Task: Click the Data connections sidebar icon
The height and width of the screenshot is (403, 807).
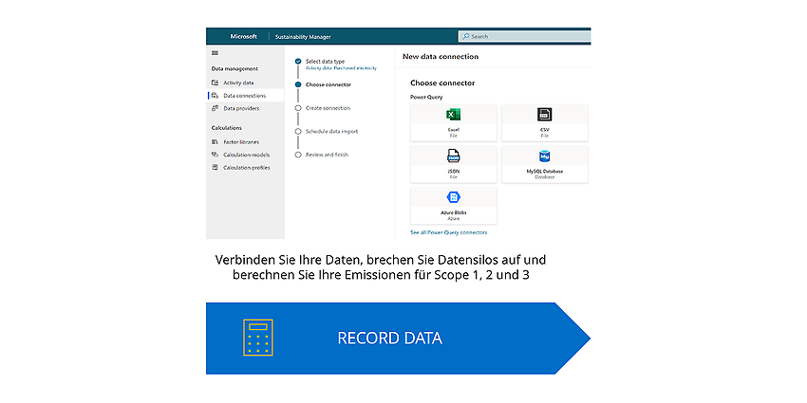Action: (x=216, y=95)
